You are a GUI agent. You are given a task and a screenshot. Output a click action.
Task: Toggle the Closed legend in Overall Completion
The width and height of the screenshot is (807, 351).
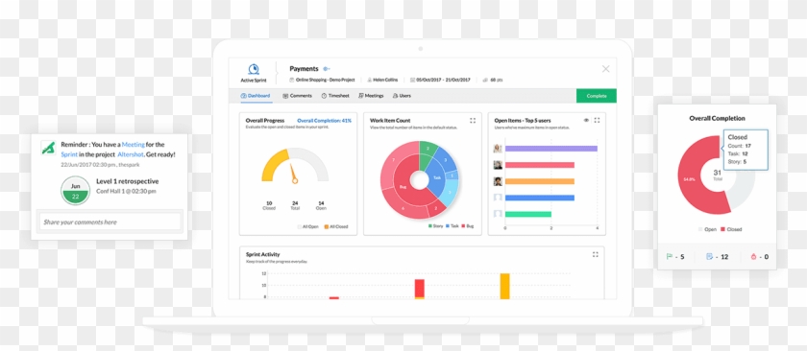click(x=731, y=229)
